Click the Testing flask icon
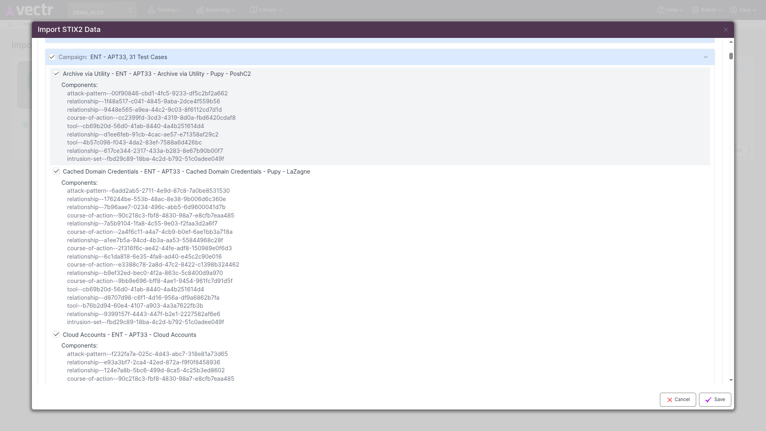This screenshot has height=431, width=766. (151, 10)
